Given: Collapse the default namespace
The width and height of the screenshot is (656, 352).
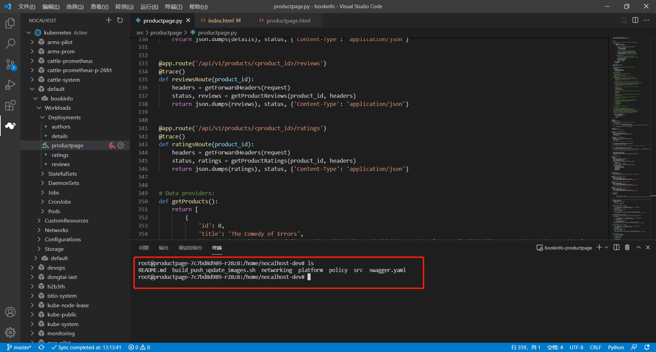Looking at the screenshot, I should point(32,89).
